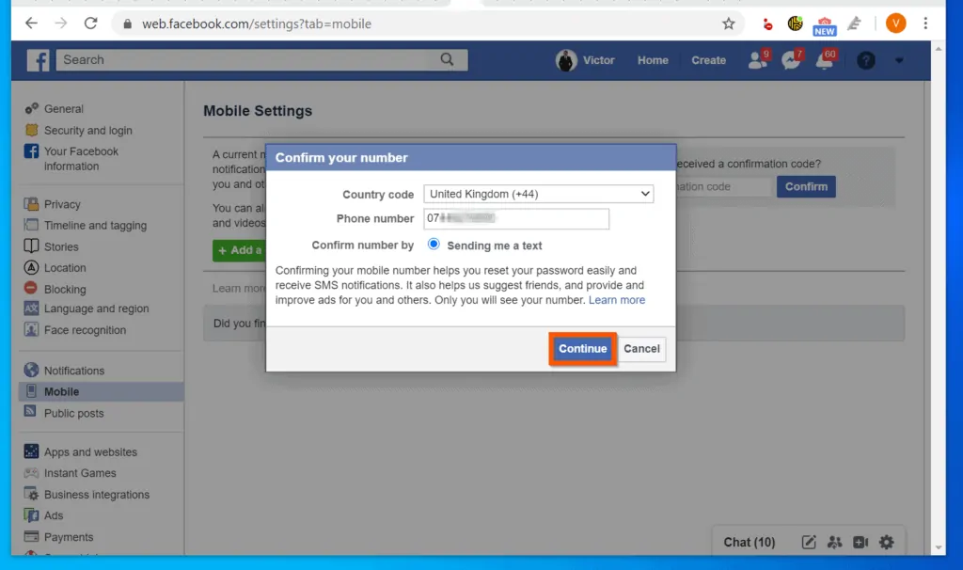This screenshot has height=570, width=963.
Task: Click the red browser extension icon
Action: tap(767, 24)
